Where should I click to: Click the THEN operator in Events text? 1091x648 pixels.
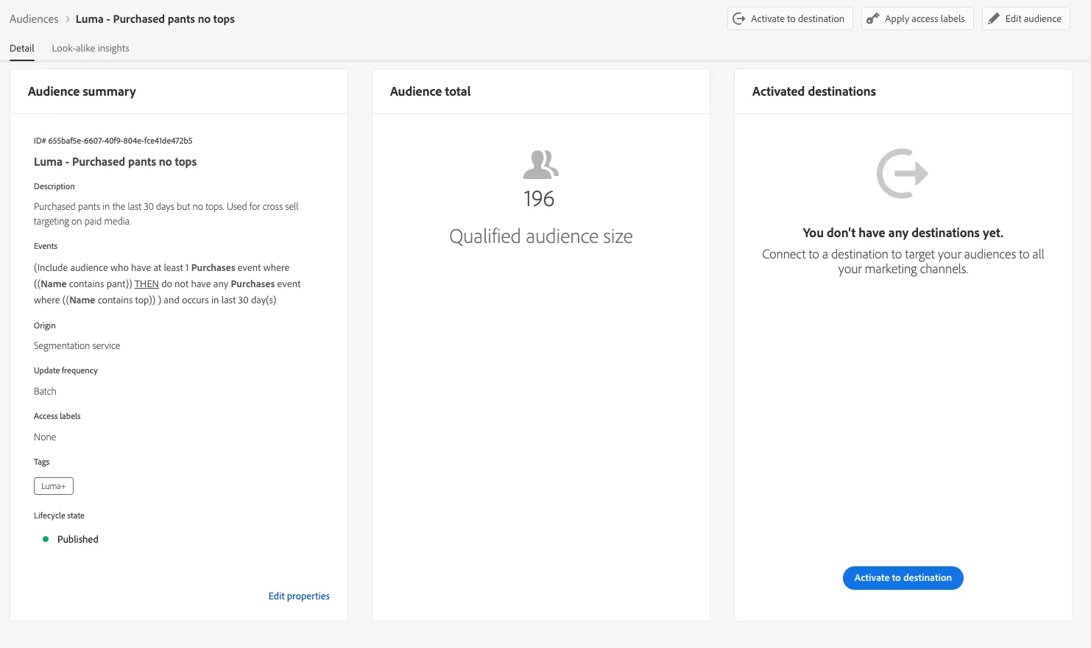(x=146, y=283)
